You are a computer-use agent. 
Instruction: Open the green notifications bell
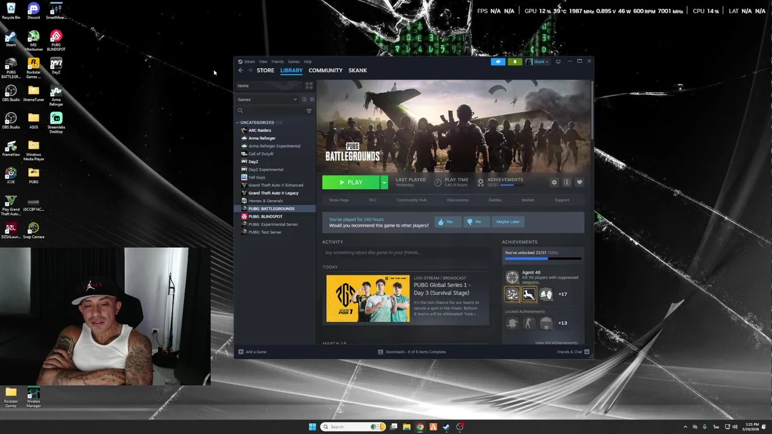click(514, 61)
